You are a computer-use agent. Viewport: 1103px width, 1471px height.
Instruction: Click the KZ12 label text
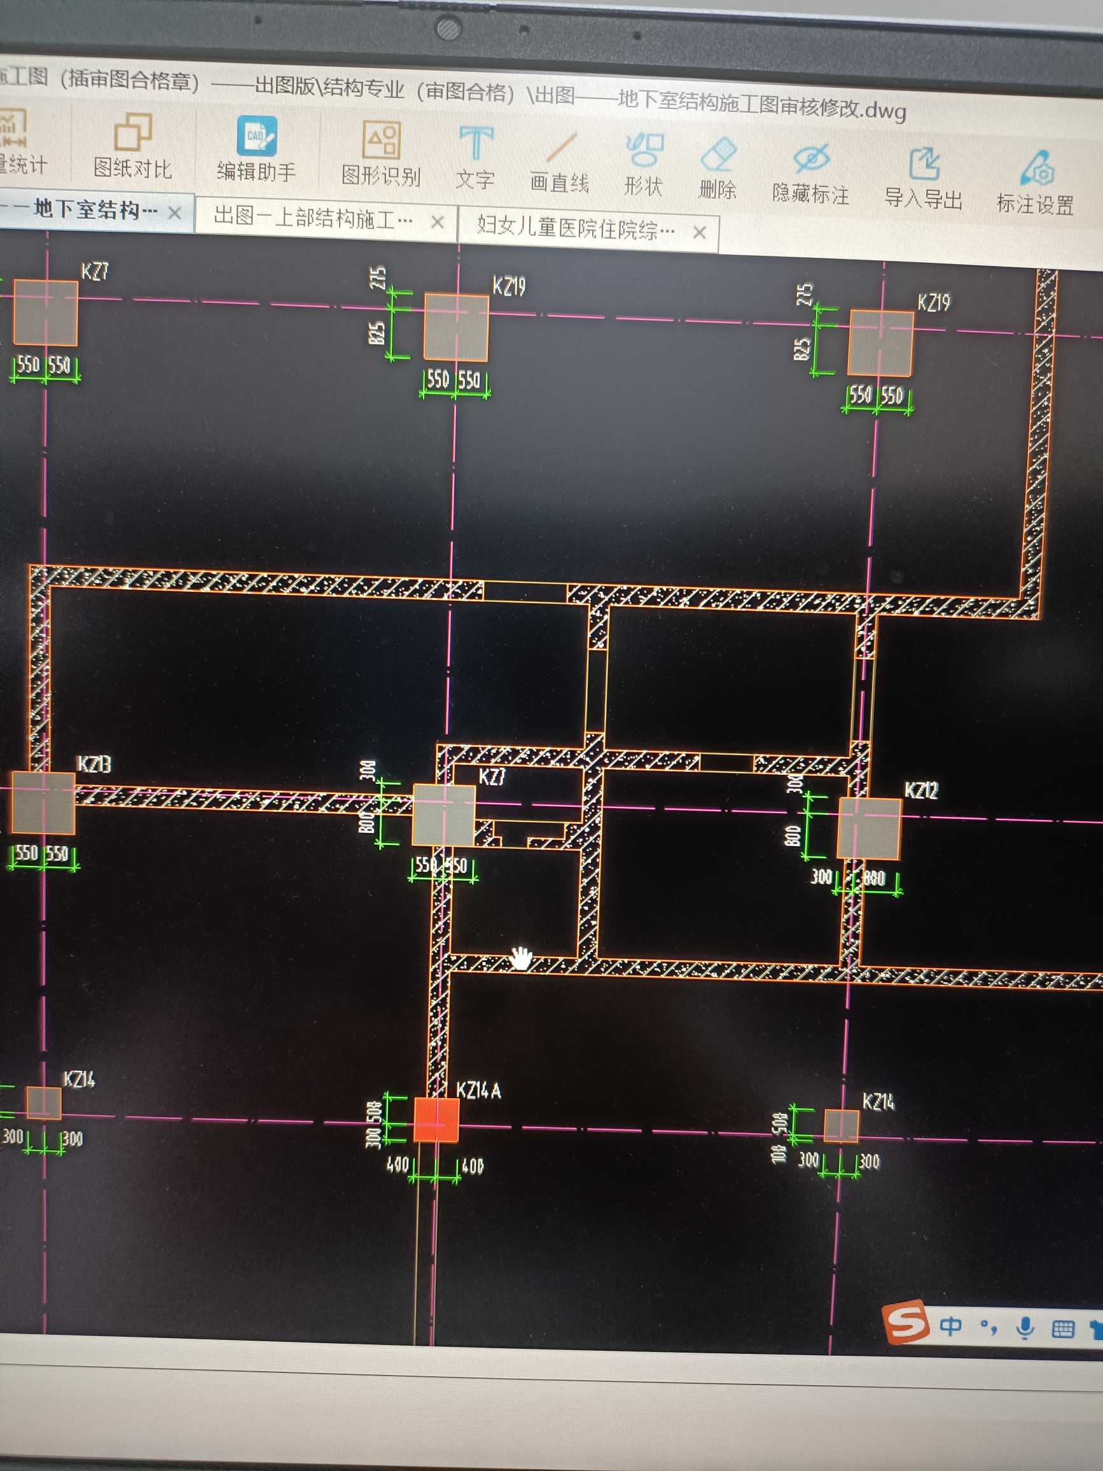coord(921,790)
